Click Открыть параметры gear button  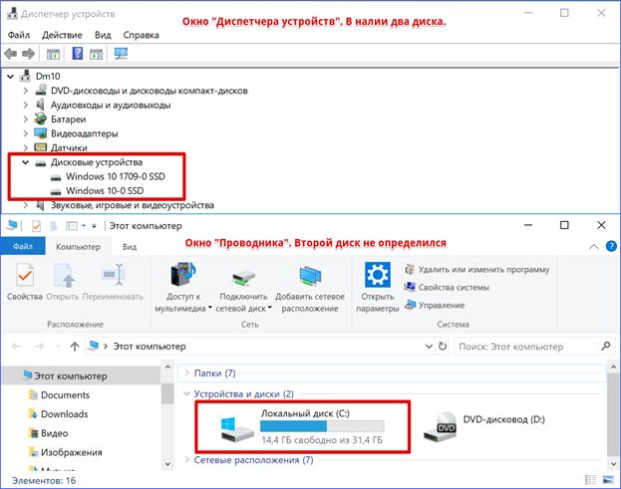coord(378,288)
